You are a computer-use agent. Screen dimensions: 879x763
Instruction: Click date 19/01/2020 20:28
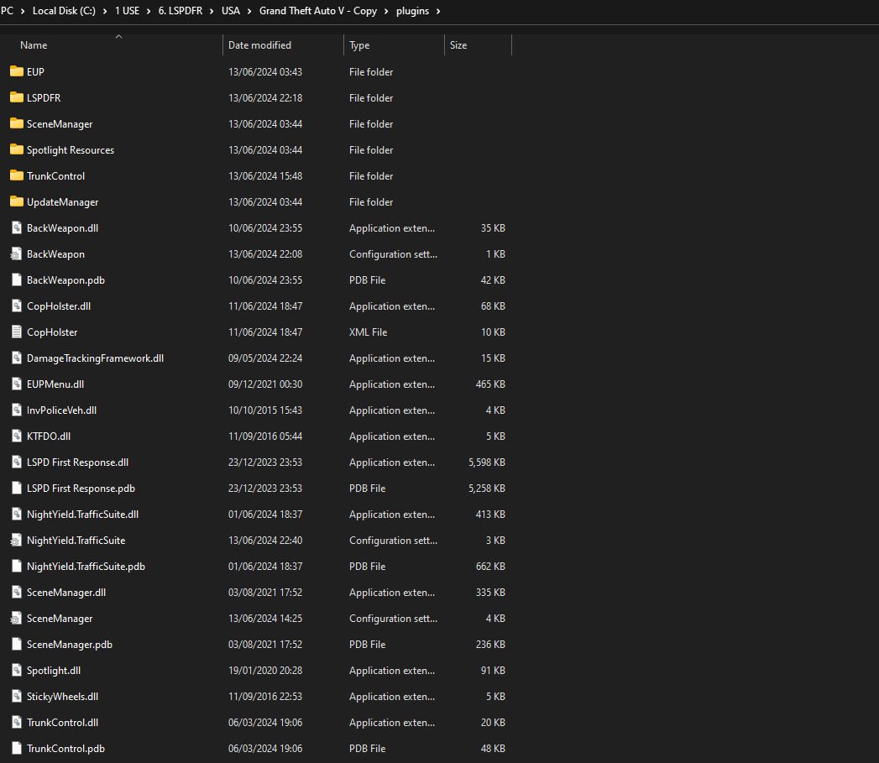(x=265, y=671)
